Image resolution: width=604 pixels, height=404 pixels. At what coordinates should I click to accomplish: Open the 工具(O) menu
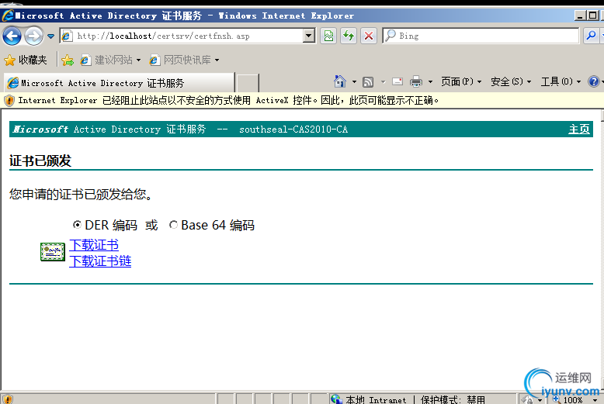pos(561,81)
